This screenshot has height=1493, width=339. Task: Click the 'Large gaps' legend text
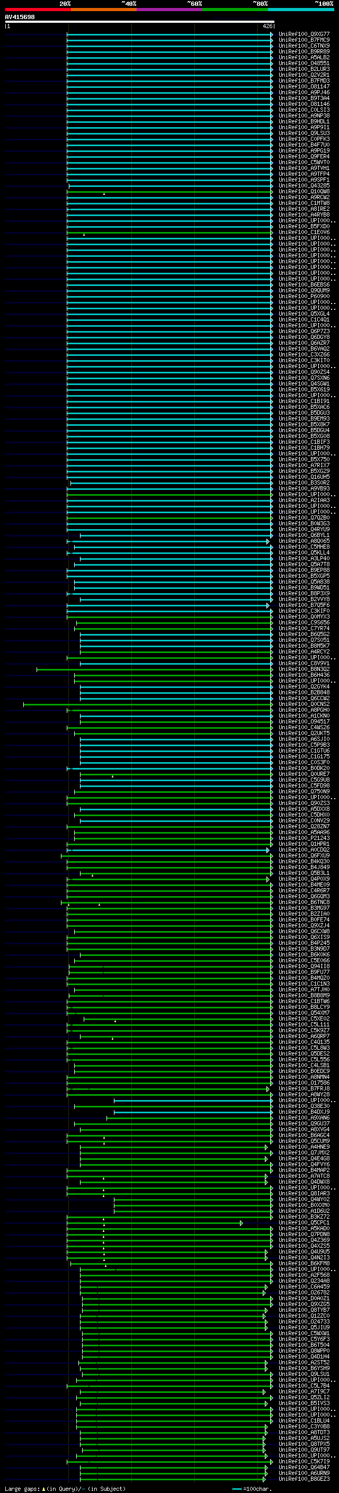[23, 1489]
